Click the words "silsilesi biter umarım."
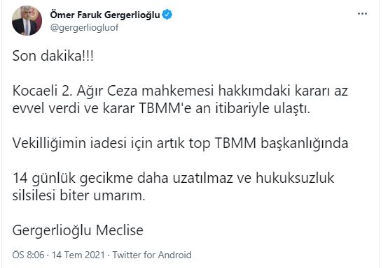Screen dimensions: 388x268 [78, 195]
